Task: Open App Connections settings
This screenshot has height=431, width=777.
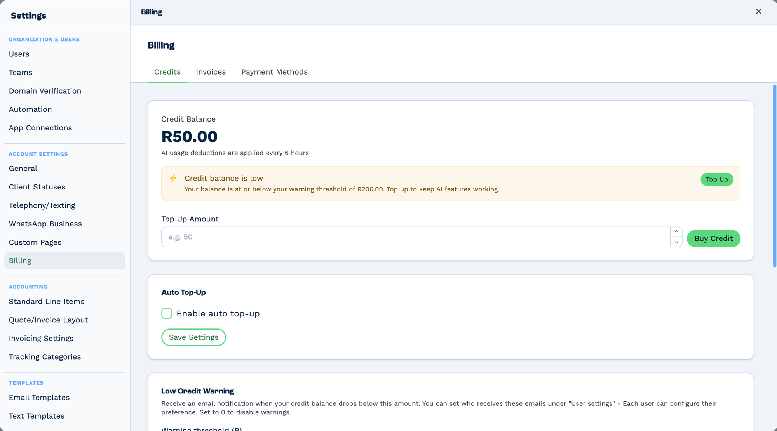Action: click(x=65, y=128)
